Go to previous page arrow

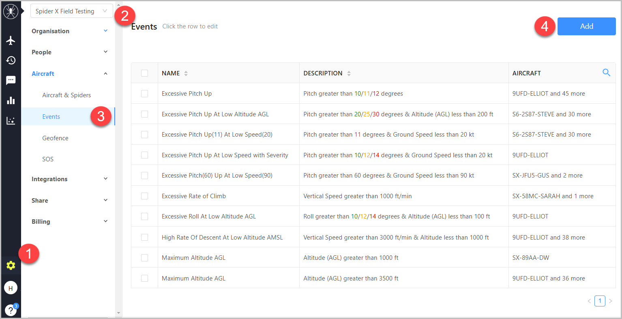(x=589, y=301)
